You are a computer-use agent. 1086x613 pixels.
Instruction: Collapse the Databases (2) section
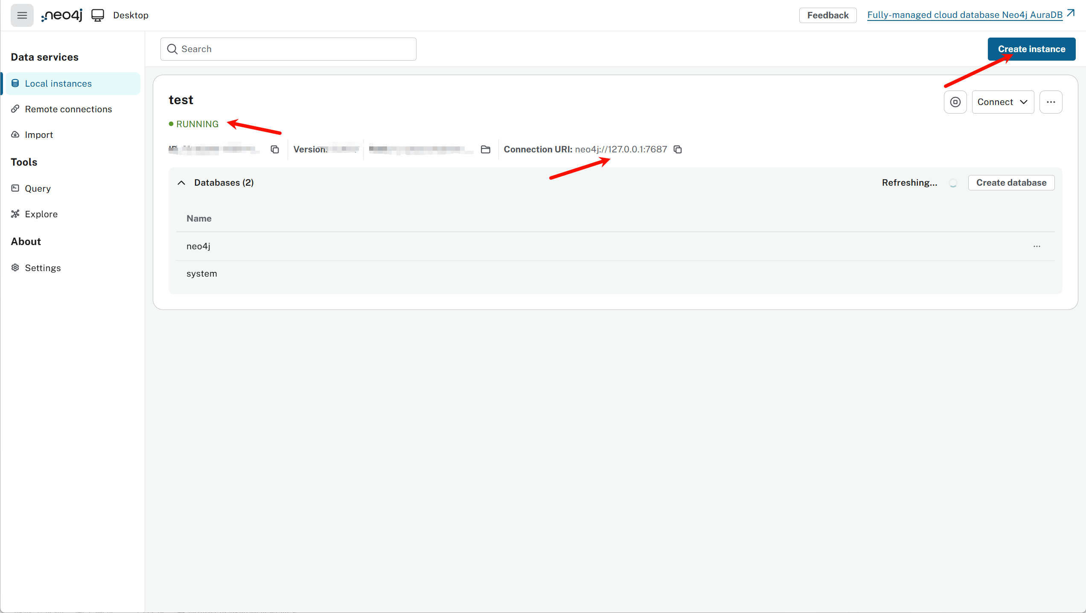click(x=181, y=183)
